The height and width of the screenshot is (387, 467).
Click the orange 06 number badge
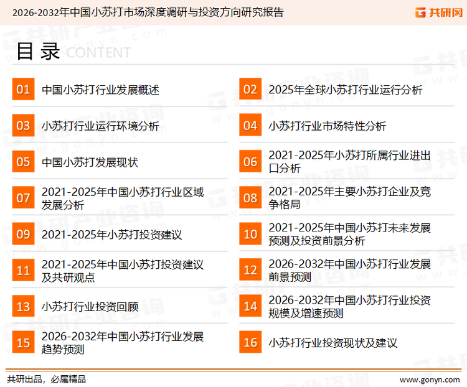(x=250, y=161)
